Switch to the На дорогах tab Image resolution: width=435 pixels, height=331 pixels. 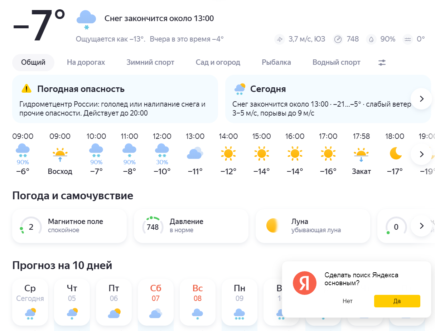pyautogui.click(x=86, y=63)
